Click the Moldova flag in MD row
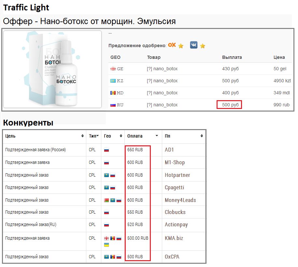This screenshot has height=267, width=298. pyautogui.click(x=113, y=93)
